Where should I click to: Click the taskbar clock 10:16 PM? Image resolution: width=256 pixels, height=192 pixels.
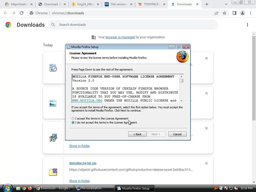(x=246, y=188)
